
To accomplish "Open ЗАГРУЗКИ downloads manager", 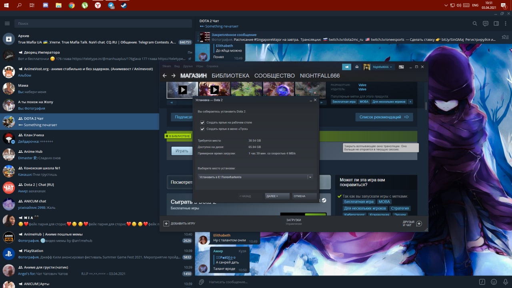I will (x=294, y=220).
